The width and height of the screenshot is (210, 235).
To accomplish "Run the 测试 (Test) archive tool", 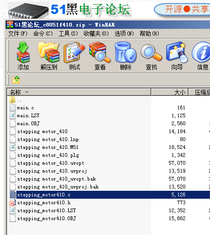I will 74,56.
